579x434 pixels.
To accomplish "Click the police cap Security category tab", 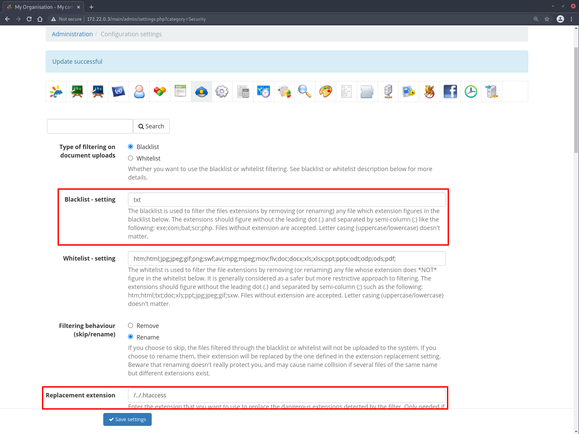I will click(201, 91).
